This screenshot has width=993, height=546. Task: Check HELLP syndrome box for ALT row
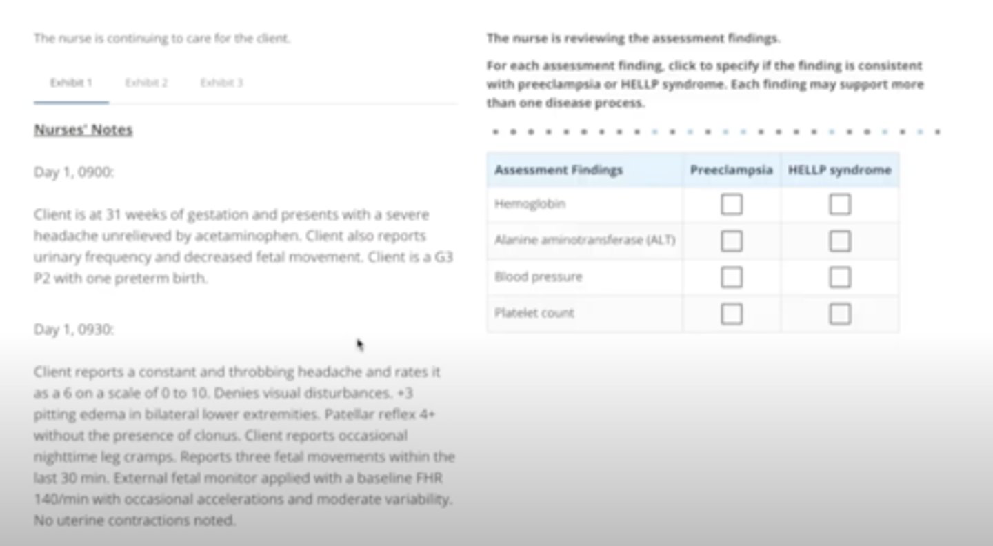[x=839, y=241]
